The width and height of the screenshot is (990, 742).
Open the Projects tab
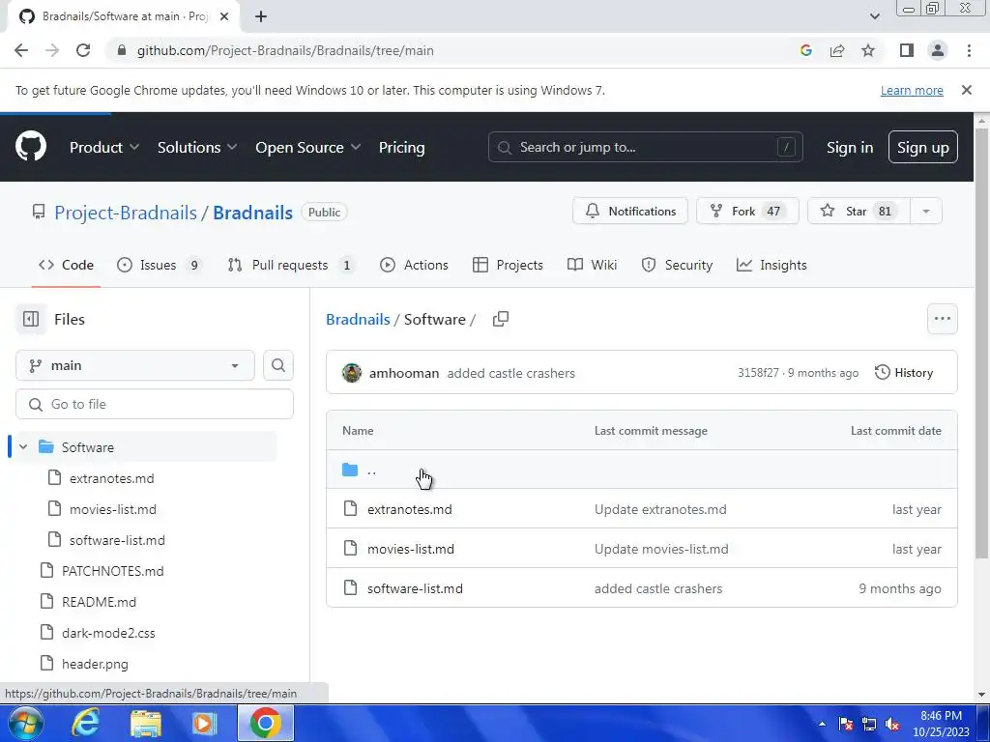pyautogui.click(x=508, y=265)
